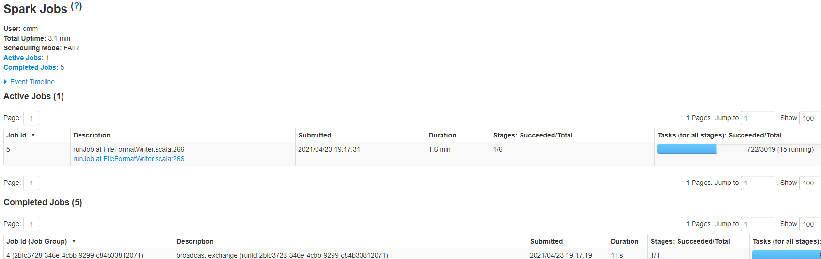The width and height of the screenshot is (821, 259).
Task: Sort active jobs by Description column
Action: pos(92,135)
